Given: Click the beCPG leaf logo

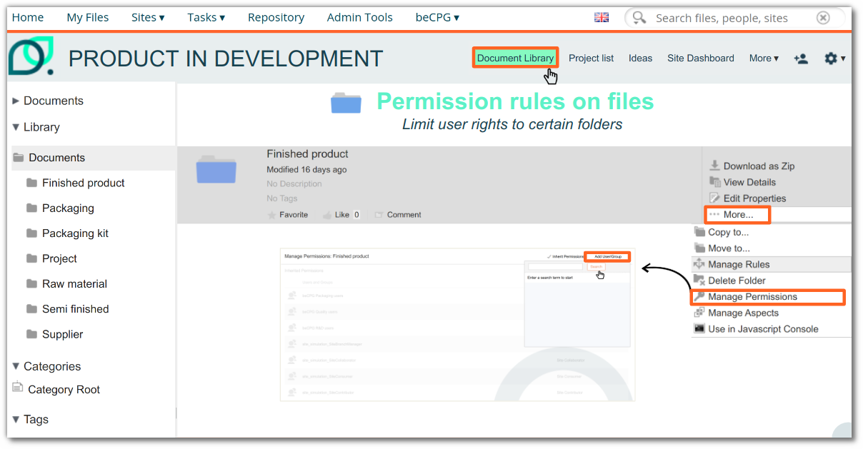Looking at the screenshot, I should pos(31,56).
